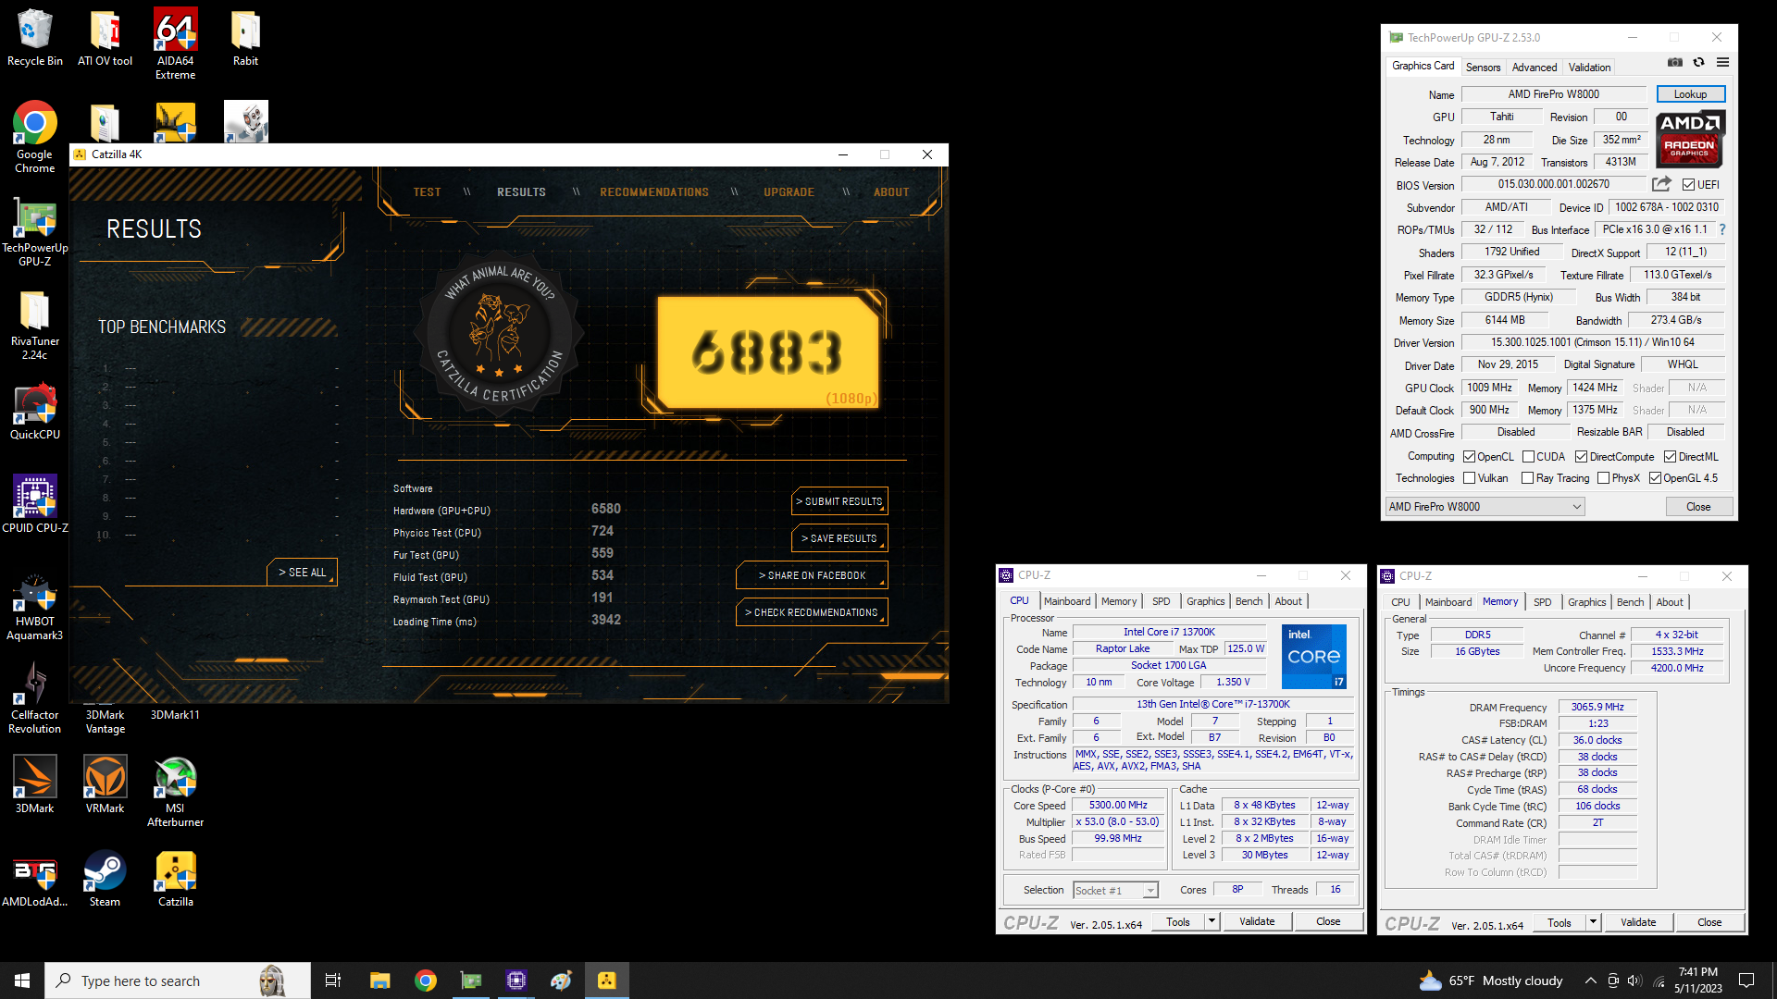Screen dimensions: 1777x999
Task: Open Validation tab in GPU-Z
Action: click(x=1589, y=68)
